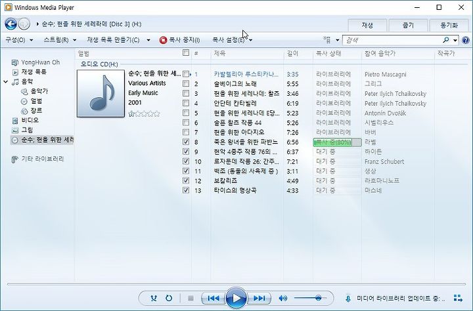Viewport: 473px width, 311px height.
Task: Open the 스트림(R) dropdown menu
Action: (60, 40)
